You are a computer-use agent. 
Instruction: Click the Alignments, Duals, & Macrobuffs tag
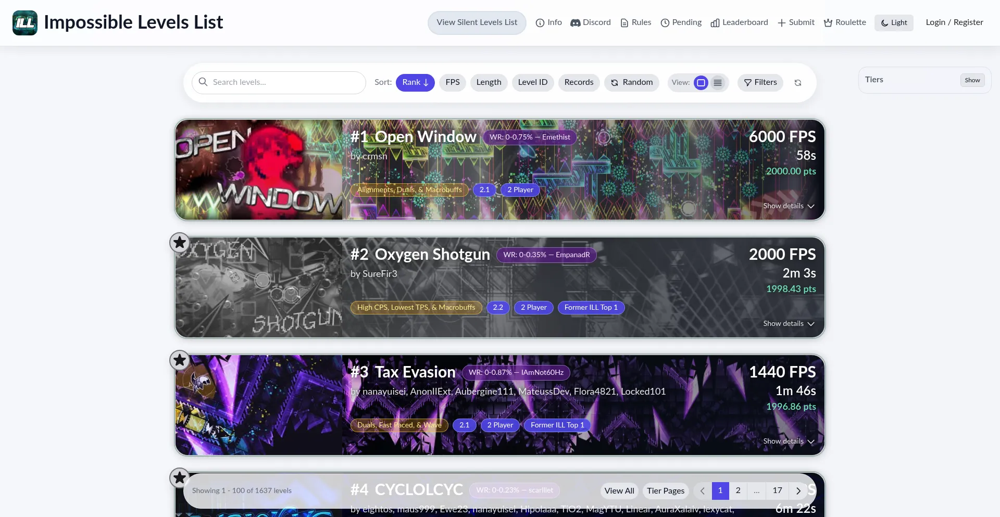point(409,190)
